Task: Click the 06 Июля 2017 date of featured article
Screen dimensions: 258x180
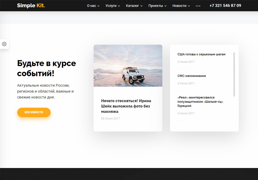Action: 110,118
